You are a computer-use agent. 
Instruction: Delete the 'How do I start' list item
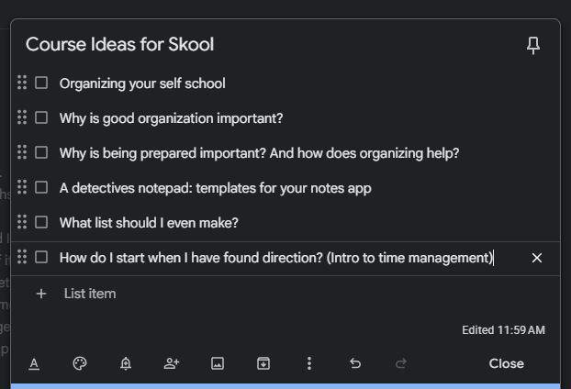click(537, 258)
